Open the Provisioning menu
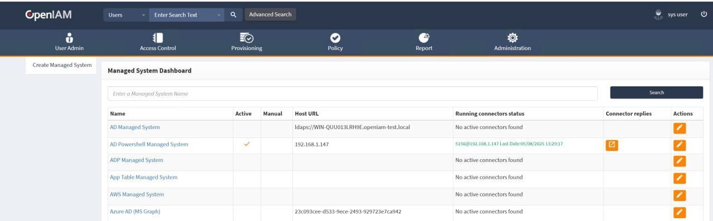Image resolution: width=713 pixels, height=221 pixels. [247, 42]
